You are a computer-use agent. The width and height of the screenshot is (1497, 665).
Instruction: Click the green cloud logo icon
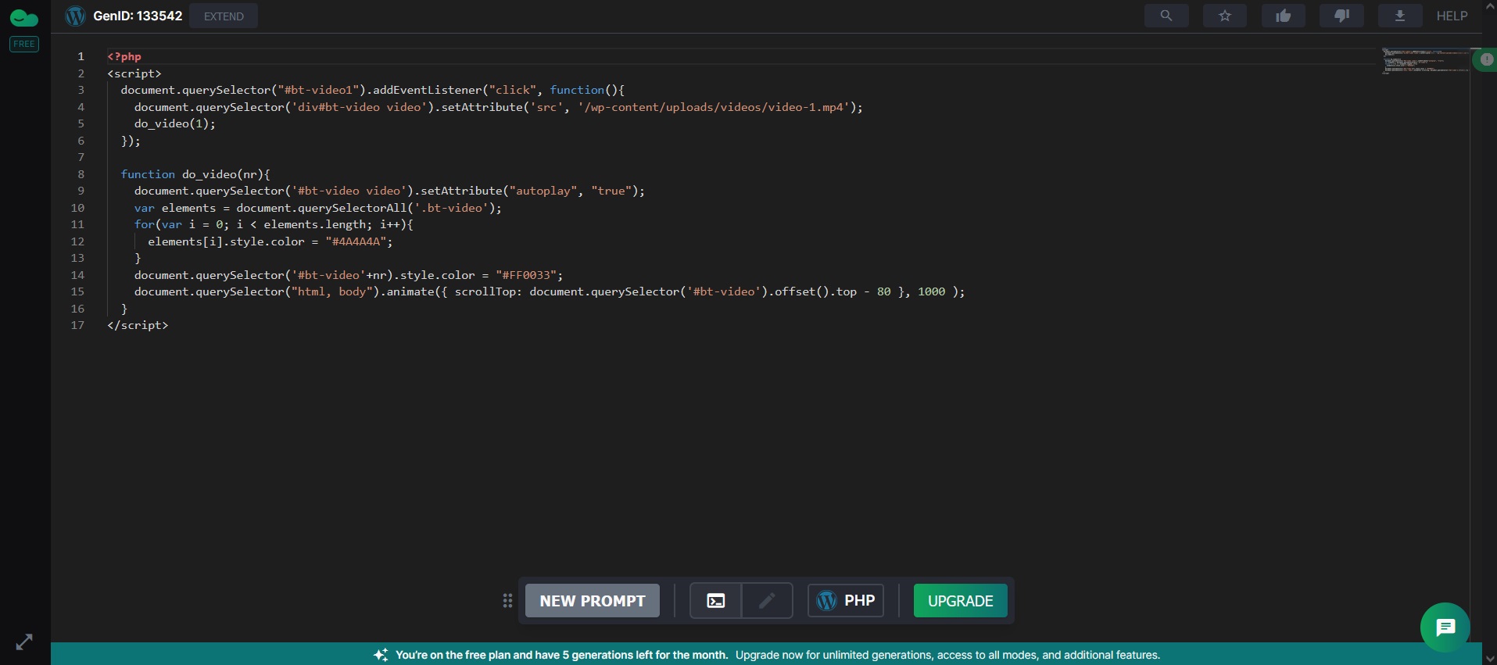pos(24,17)
